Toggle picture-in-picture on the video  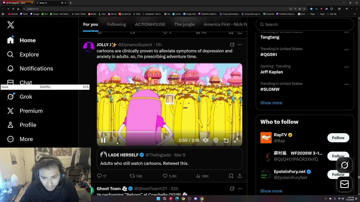226,140
